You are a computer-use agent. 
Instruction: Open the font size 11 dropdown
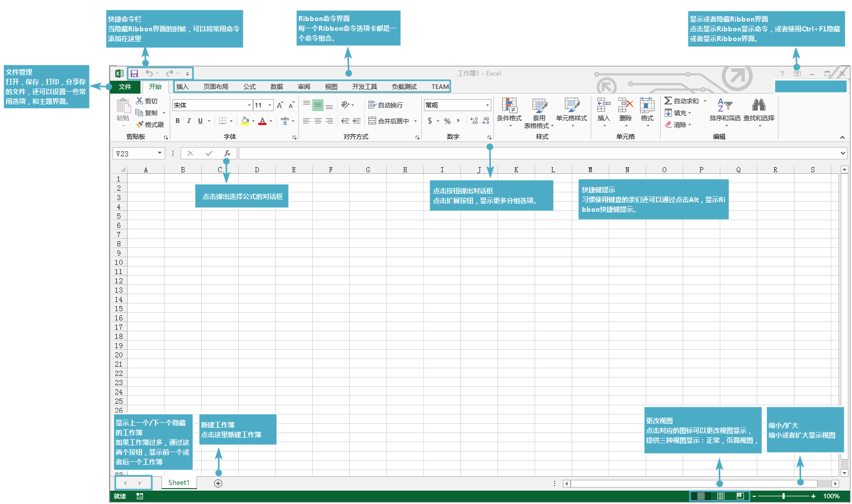[270, 105]
